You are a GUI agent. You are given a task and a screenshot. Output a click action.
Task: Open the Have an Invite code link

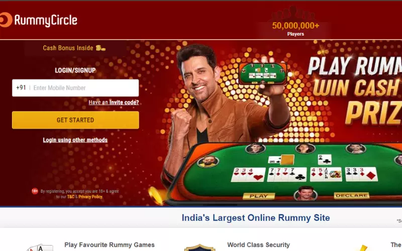click(114, 102)
